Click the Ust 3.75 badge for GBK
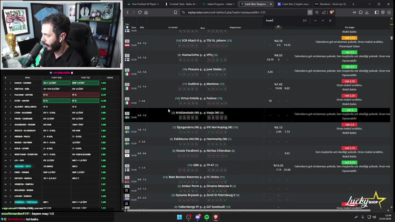395x222 pixels. coord(349,162)
